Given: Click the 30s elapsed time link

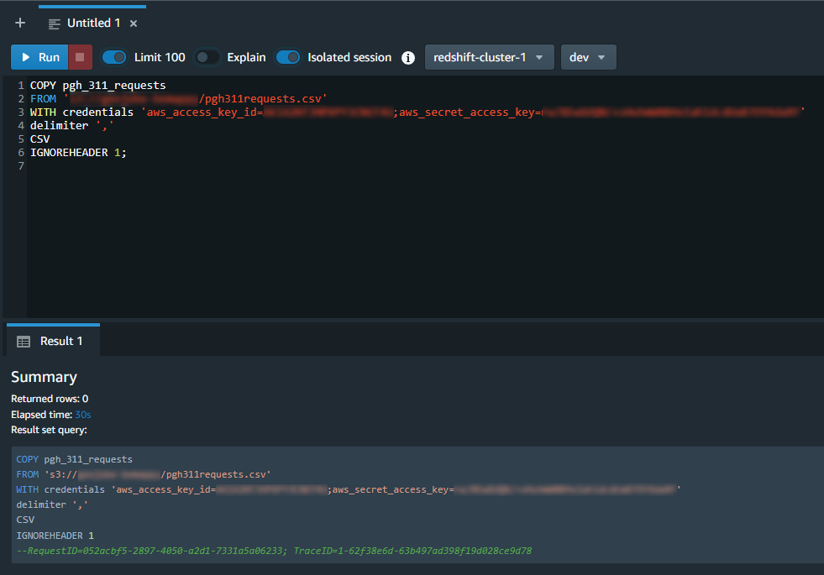Looking at the screenshot, I should 83,415.
